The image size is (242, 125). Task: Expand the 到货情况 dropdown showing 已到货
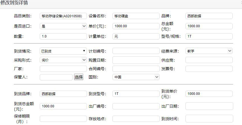coord(63,51)
